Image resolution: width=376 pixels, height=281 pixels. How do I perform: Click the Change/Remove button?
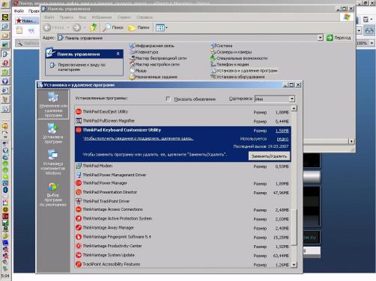pos(269,156)
